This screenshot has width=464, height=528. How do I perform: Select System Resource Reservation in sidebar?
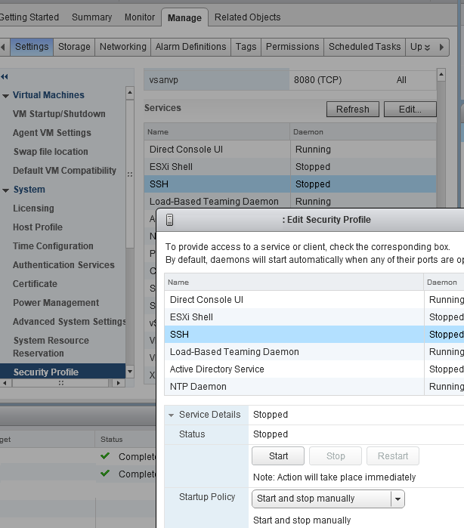tap(51, 347)
